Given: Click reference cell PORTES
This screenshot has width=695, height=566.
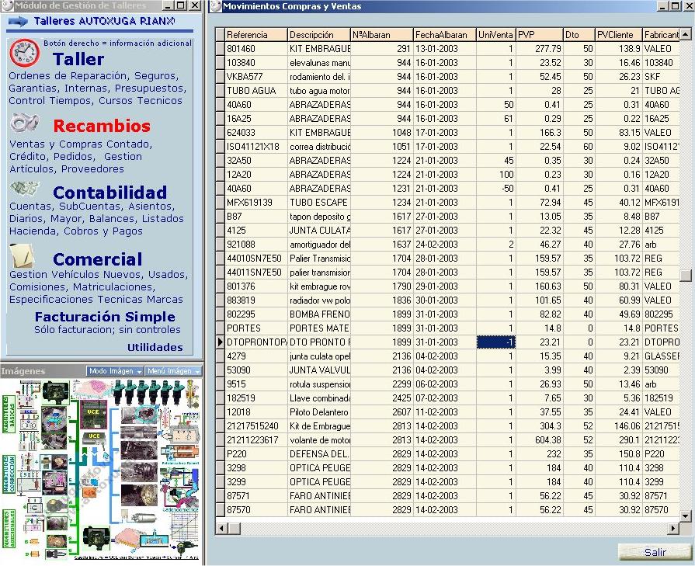Looking at the screenshot, I should click(x=256, y=328).
